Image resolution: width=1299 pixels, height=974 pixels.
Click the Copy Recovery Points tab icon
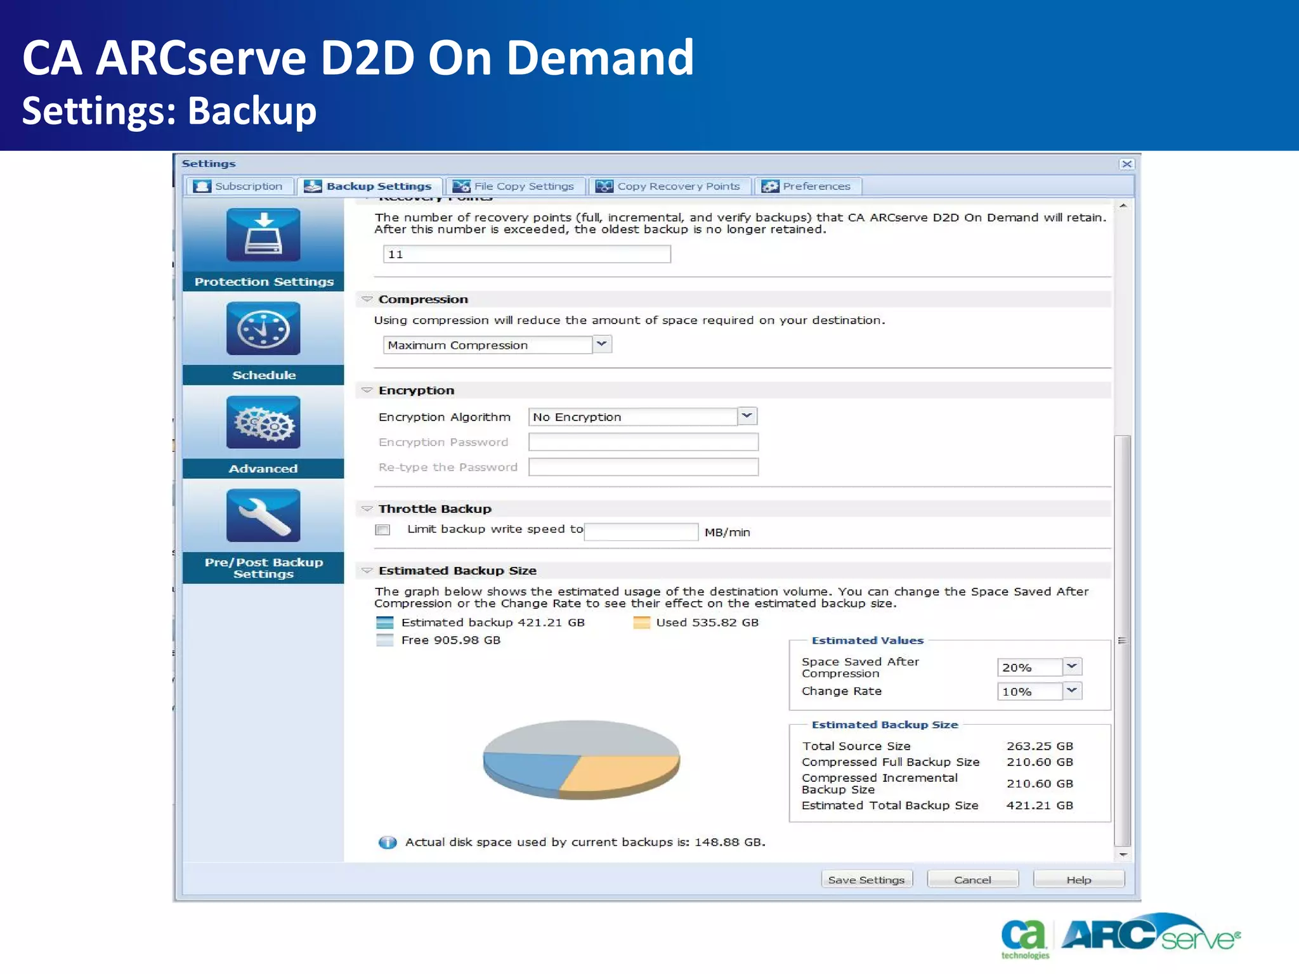[604, 186]
